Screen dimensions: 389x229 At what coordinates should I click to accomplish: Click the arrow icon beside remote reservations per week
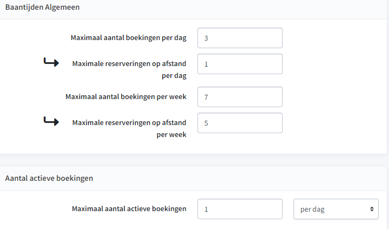click(x=51, y=121)
